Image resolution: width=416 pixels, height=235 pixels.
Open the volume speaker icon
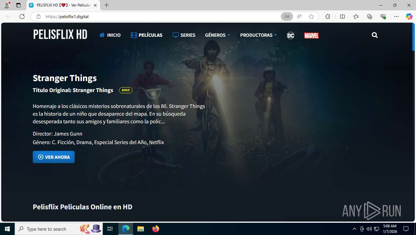tap(369, 229)
